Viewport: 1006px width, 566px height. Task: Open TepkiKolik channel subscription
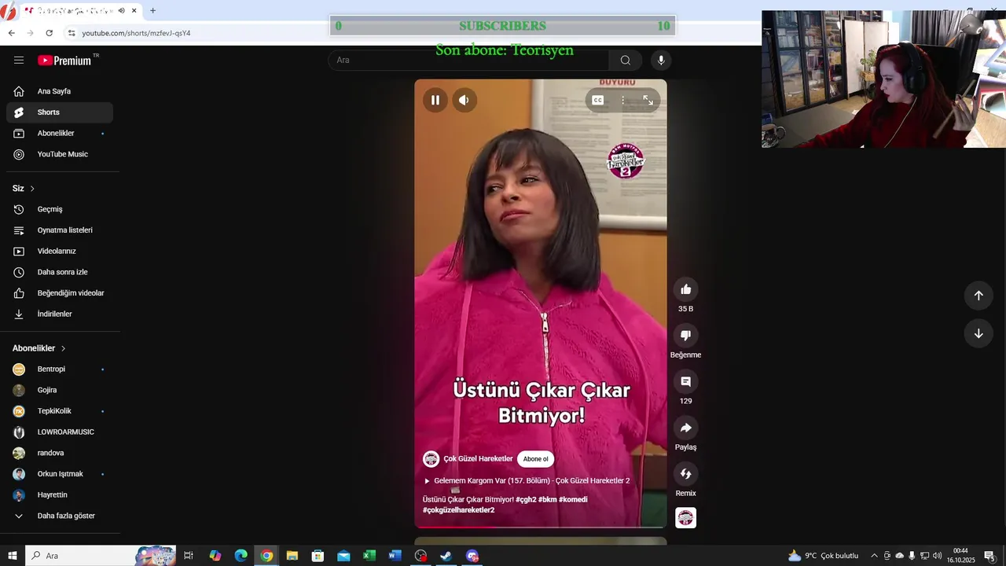click(x=60, y=411)
